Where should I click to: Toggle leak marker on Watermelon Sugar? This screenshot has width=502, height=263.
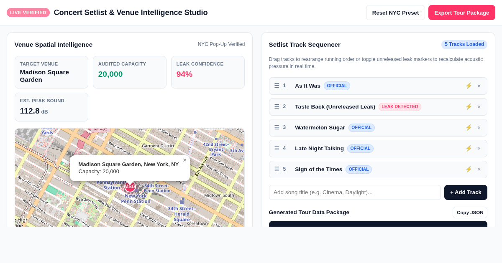[469, 127]
